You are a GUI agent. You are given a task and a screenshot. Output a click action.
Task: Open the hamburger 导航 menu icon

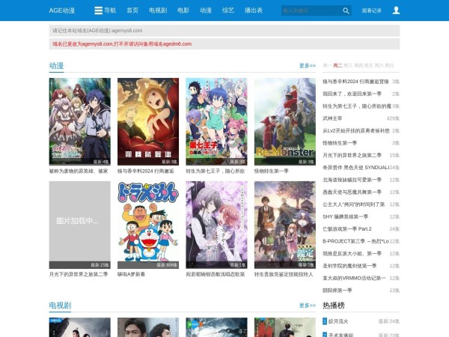[x=98, y=10]
